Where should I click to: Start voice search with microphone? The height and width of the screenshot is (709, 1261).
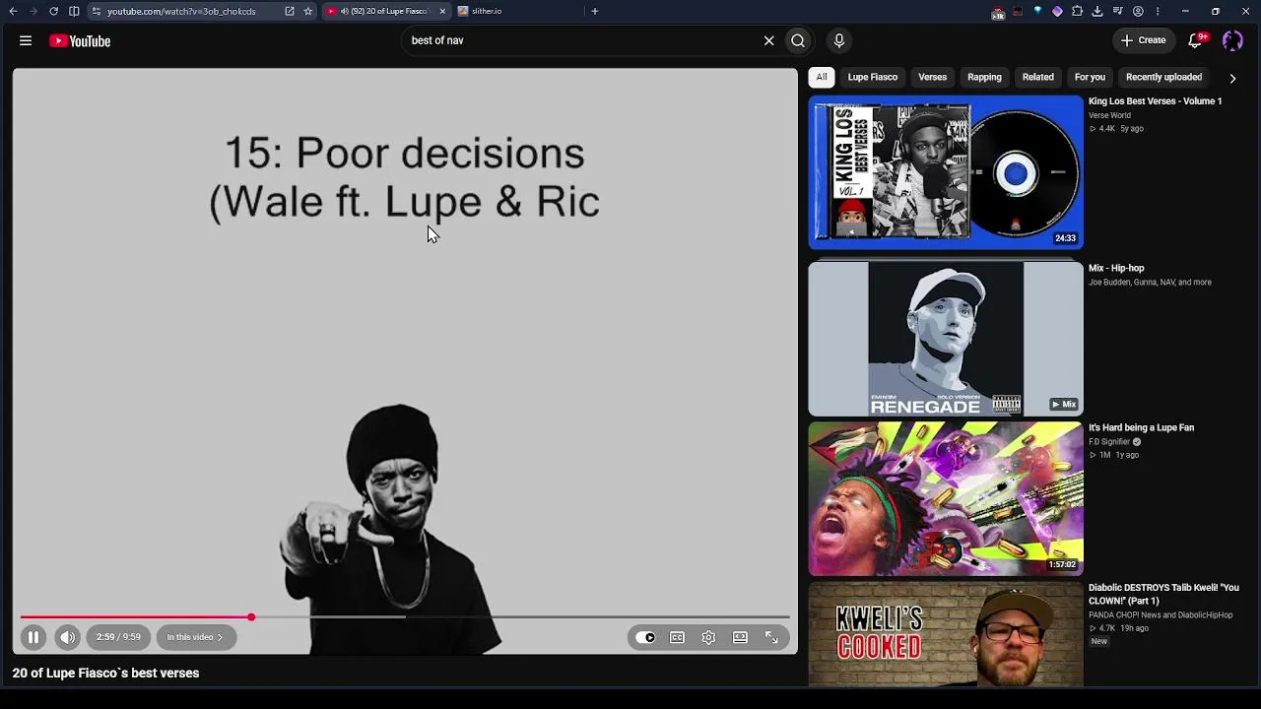[x=839, y=40]
